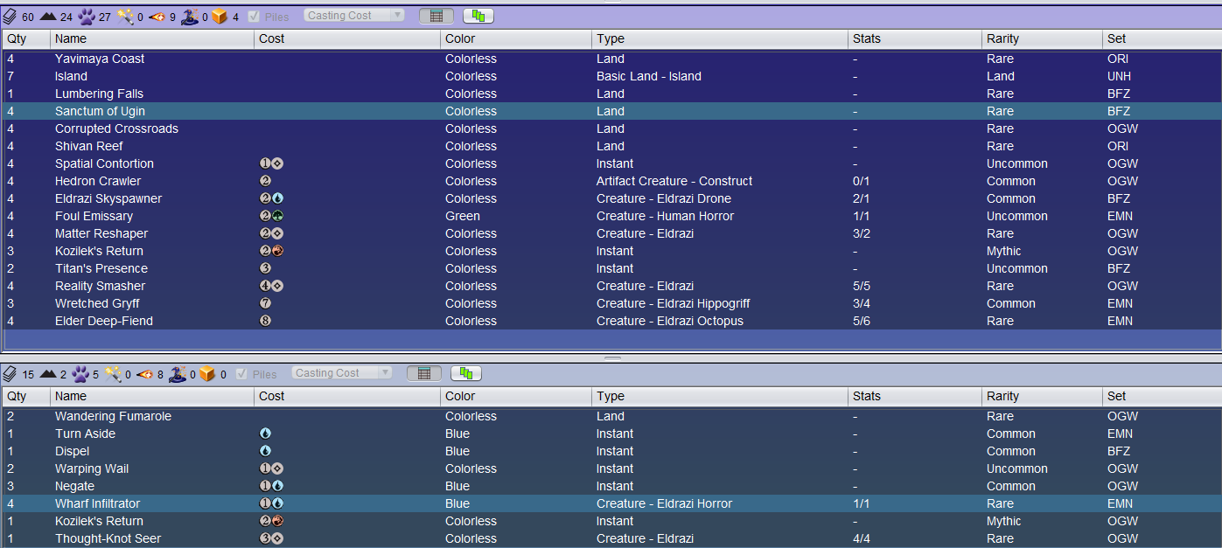Select the Corrupted Crossroads row
The image size is (1222, 548).
[611, 128]
